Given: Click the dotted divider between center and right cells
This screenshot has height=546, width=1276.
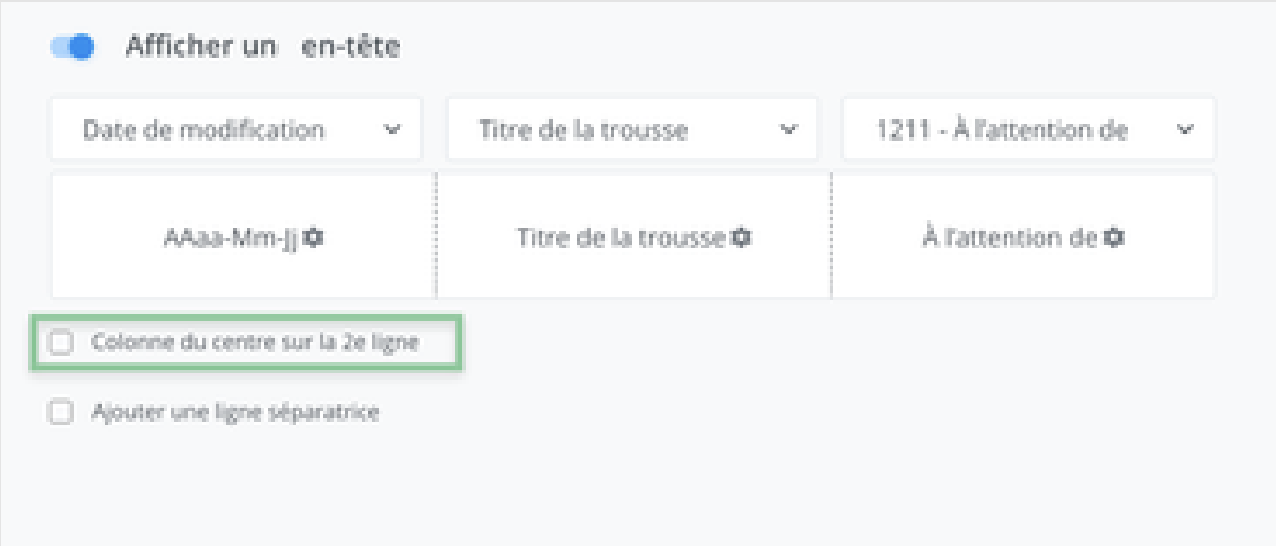Looking at the screenshot, I should point(831,236).
